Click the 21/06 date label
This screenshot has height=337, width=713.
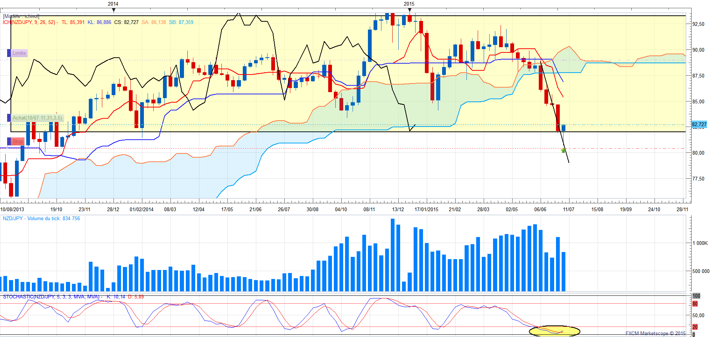tap(256, 210)
